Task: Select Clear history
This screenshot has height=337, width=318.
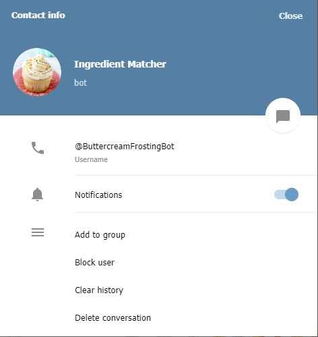Action: click(99, 290)
